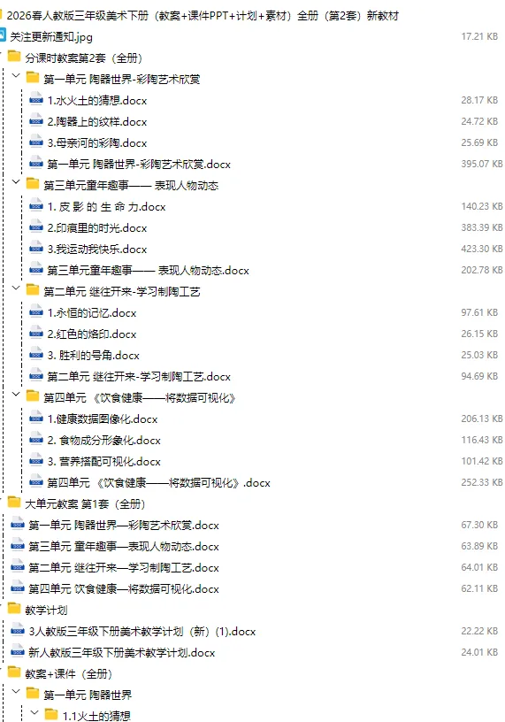505x722 pixels.
Task: Collapse 第四单元《饮食健康》 folder chevron
Action: point(16,395)
